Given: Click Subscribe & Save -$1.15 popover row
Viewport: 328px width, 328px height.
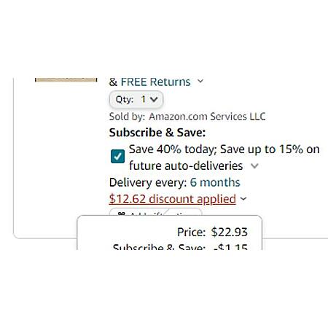Looking at the screenshot, I should 180,246.
